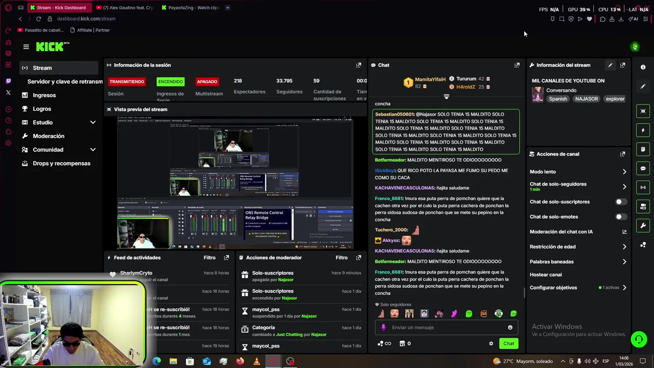Click the stream preview widget icon in right bar
The image size is (654, 368).
(x=643, y=111)
